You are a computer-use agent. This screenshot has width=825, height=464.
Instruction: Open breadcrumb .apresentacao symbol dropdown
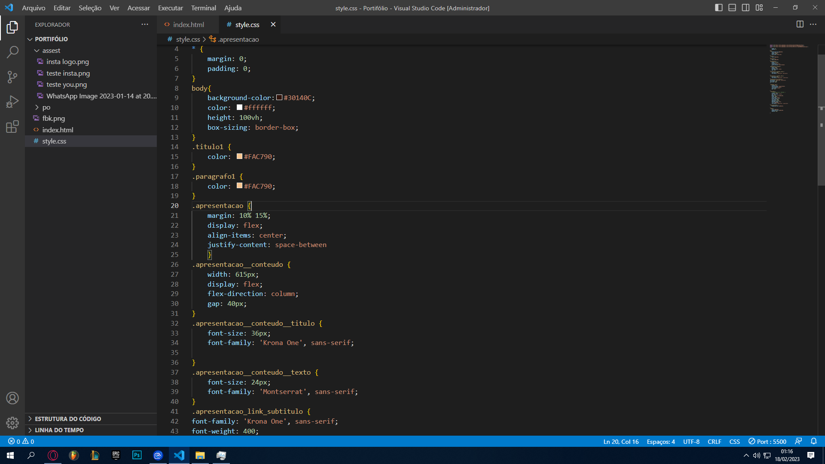pyautogui.click(x=234, y=39)
